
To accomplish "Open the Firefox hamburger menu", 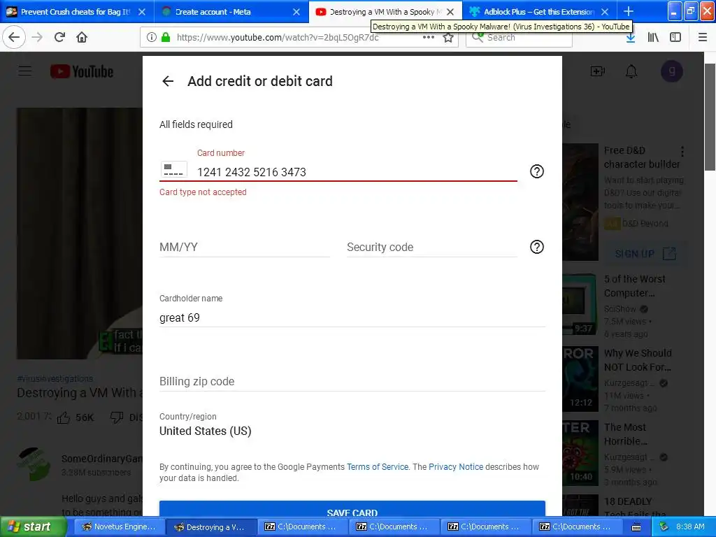I will coord(703,38).
